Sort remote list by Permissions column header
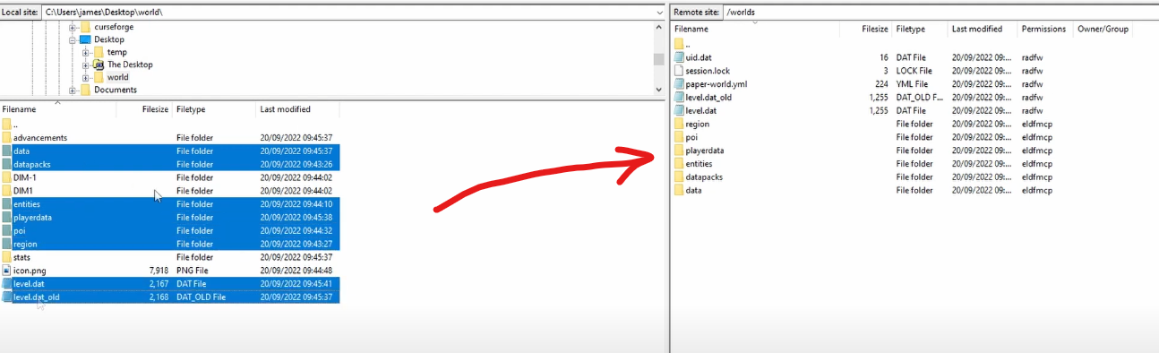 (1044, 29)
